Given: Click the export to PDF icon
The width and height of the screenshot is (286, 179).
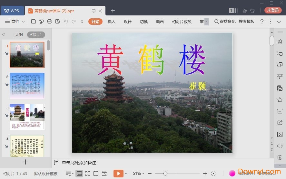Looking at the screenshot, I should click(x=42, y=22).
